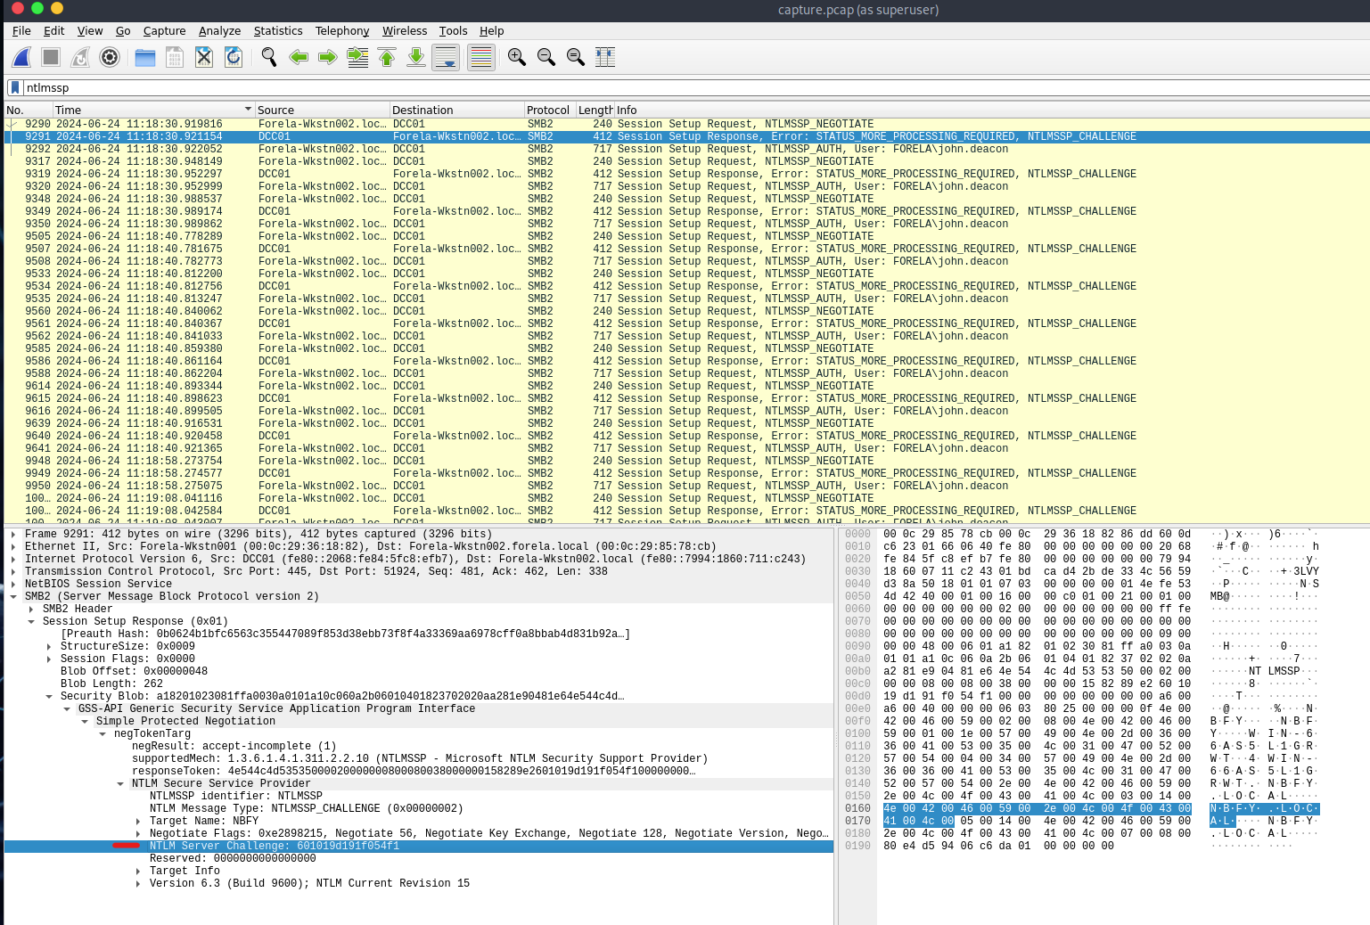The image size is (1370, 925).
Task: Collapse the Security Blob node
Action: 49,696
